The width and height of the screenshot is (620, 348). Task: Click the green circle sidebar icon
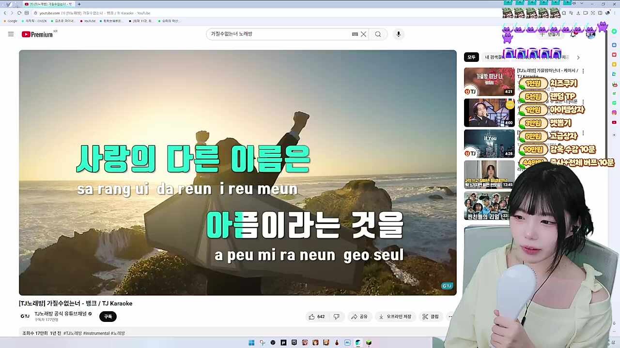[x=614, y=31]
